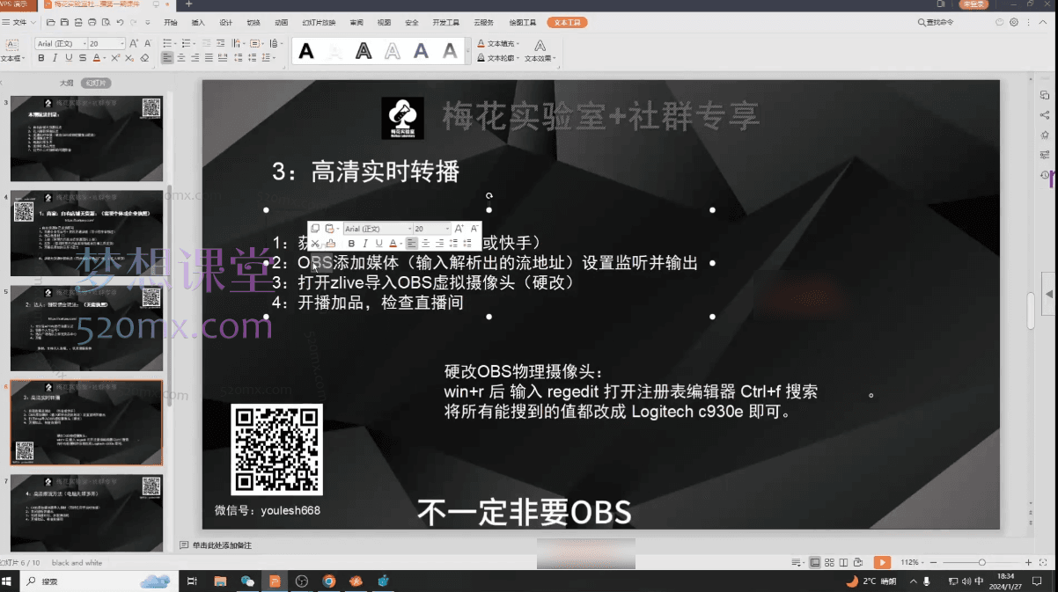
Task: Switch to the 插入 ribbon tab
Action: [198, 22]
